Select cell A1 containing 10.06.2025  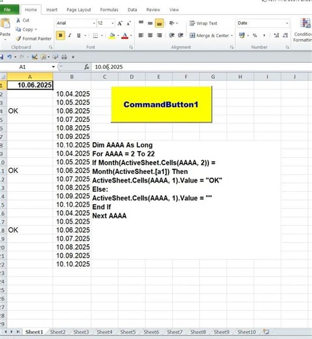(30, 85)
